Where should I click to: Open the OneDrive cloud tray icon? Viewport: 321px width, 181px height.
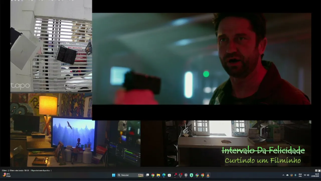coord(287,175)
